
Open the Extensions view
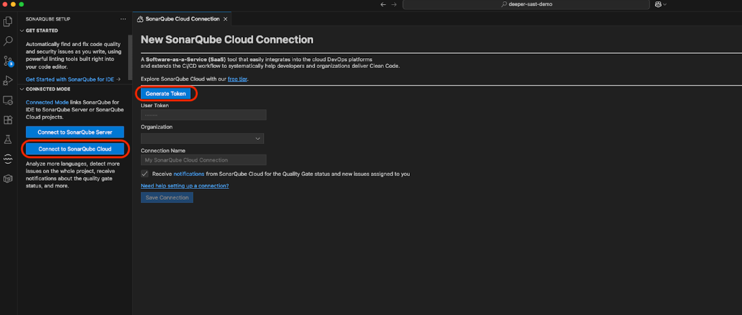tap(8, 120)
